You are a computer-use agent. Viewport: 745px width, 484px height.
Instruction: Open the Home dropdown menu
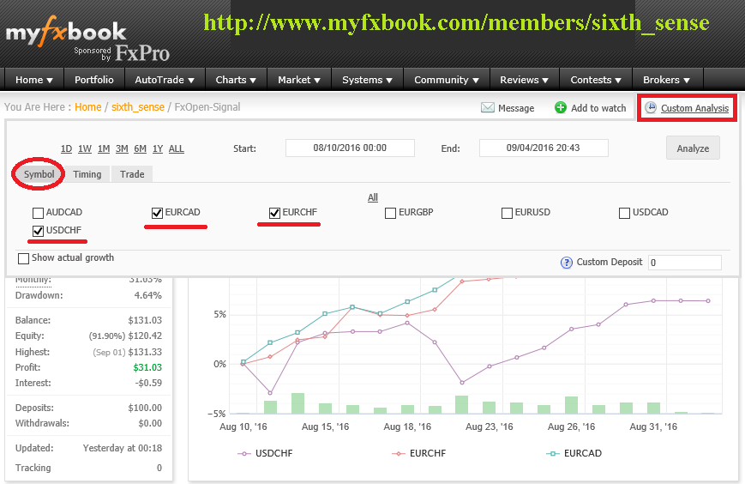[x=33, y=80]
